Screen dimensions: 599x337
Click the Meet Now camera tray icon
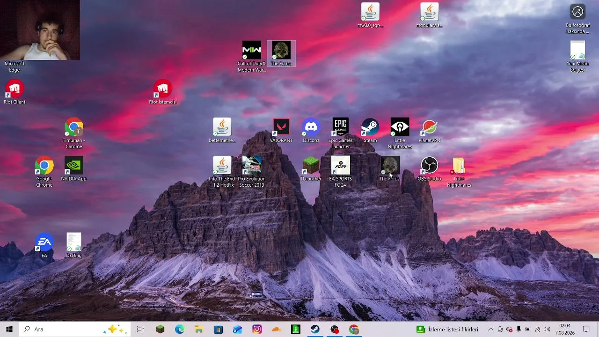(500, 330)
